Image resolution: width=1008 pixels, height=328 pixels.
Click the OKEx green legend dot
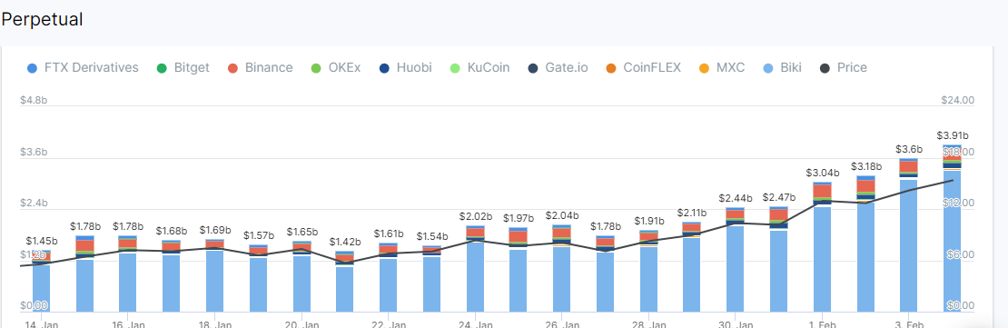[x=315, y=68]
